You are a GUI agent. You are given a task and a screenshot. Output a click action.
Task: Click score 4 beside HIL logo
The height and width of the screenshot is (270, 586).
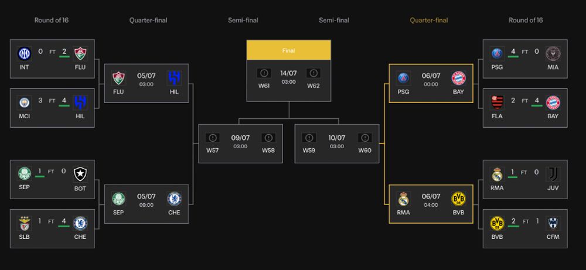coord(64,100)
